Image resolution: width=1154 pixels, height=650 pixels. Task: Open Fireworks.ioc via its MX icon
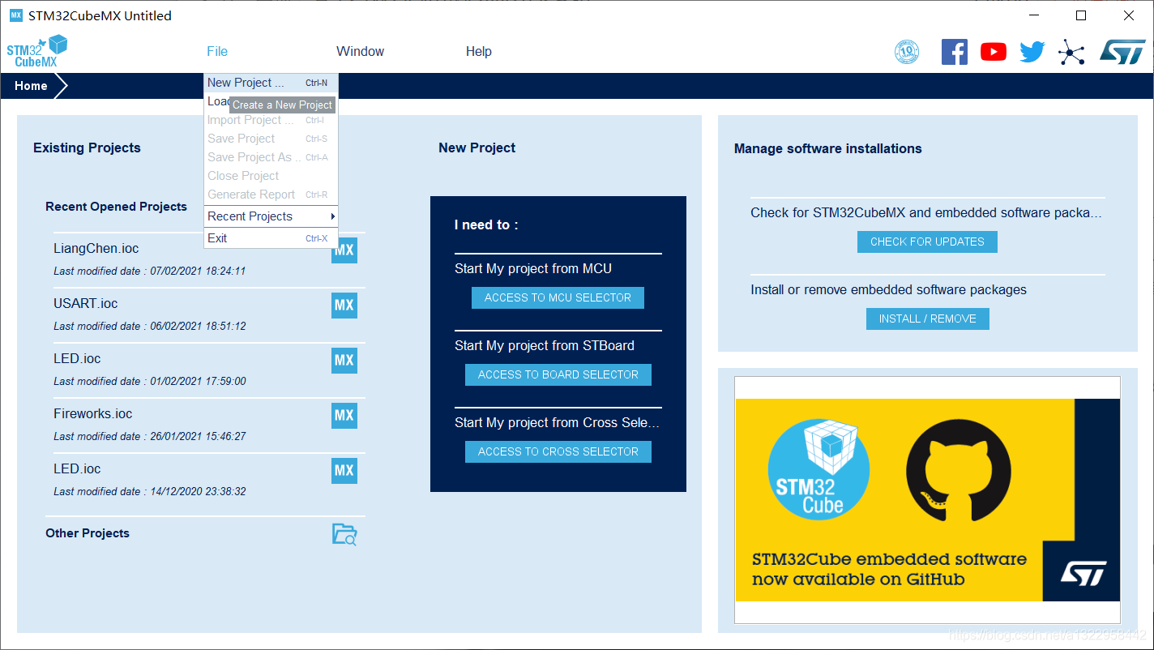coord(344,416)
